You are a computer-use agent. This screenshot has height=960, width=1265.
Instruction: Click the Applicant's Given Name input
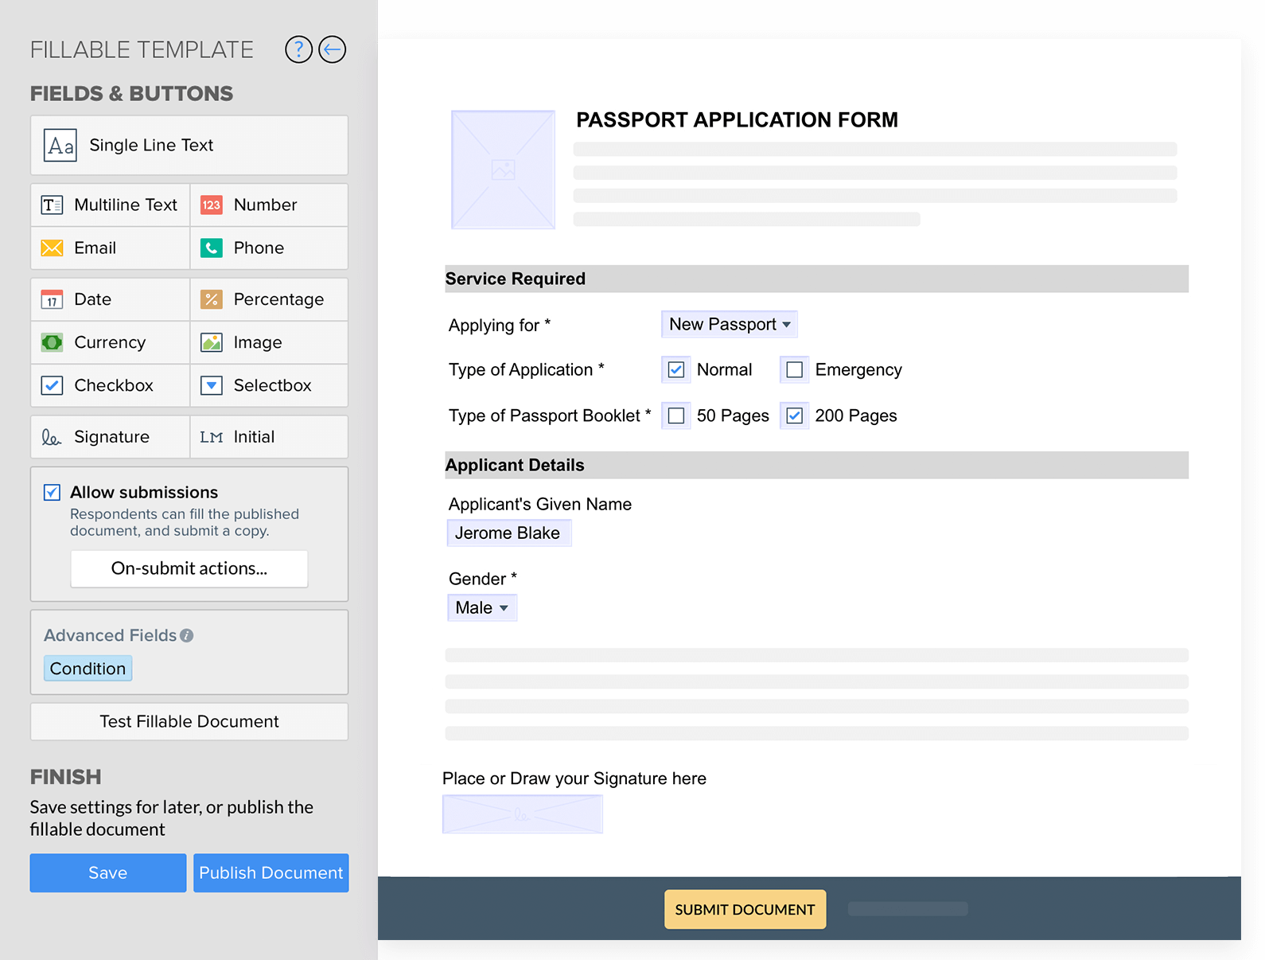tap(509, 533)
